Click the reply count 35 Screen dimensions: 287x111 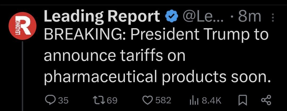pos(63,100)
